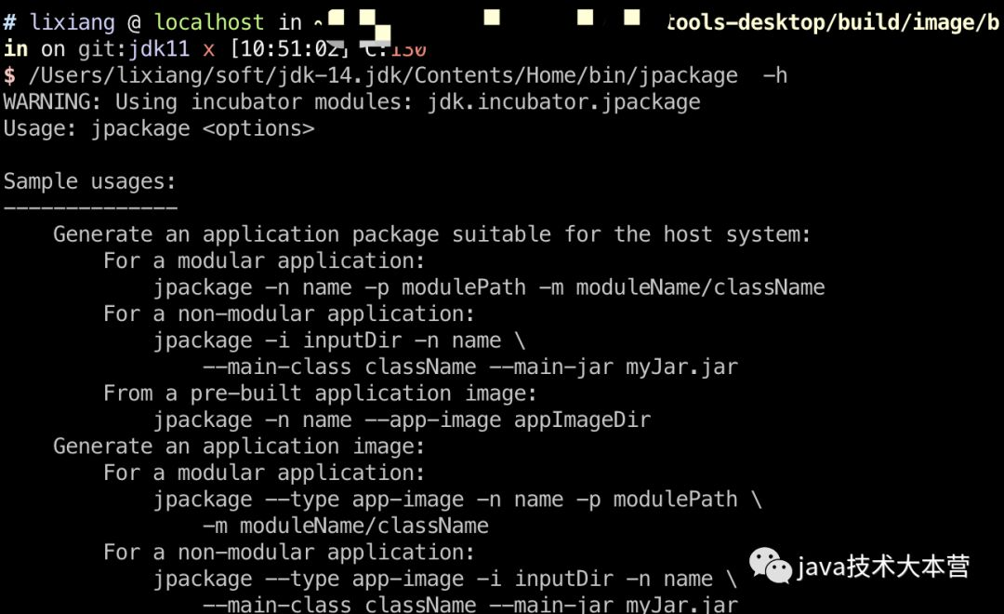Click the 'git:jdk11' branch text in prompt
1004x614 pixels.
[x=134, y=48]
